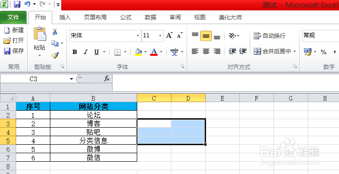The height and width of the screenshot is (174, 339).
Task: Apply red font color A
Action: point(154,52)
